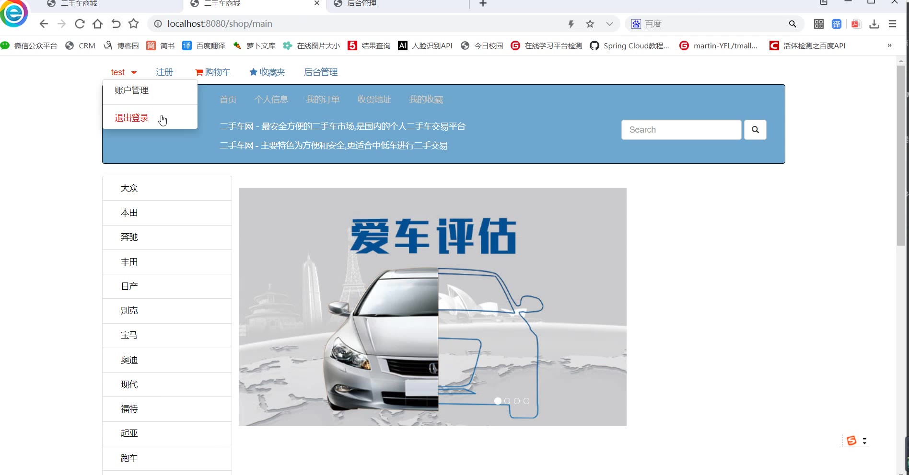Open the 人脸识别API bookmark
The height and width of the screenshot is (475, 909).
click(x=425, y=45)
